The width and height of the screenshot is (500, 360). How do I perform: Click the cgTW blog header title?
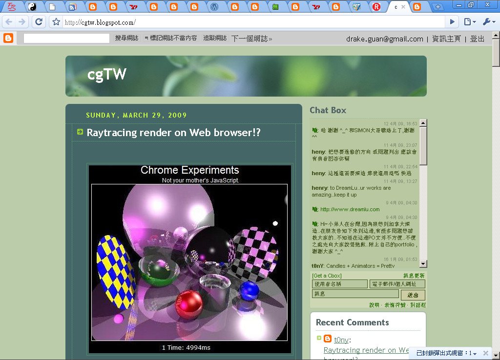pos(107,75)
